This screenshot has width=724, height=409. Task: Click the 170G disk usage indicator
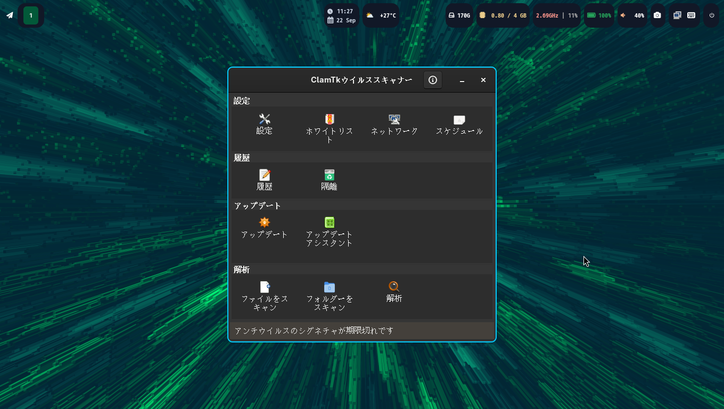point(459,15)
